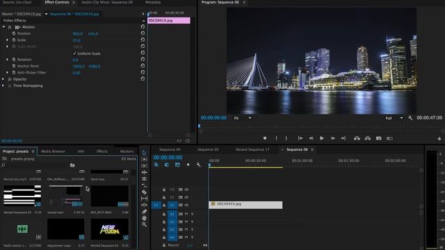Switch to Nested Sequence 17 tab
The image size is (445, 250).
coord(252,149)
